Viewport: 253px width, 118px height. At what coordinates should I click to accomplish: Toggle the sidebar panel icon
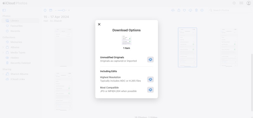click(x=4, y=10)
